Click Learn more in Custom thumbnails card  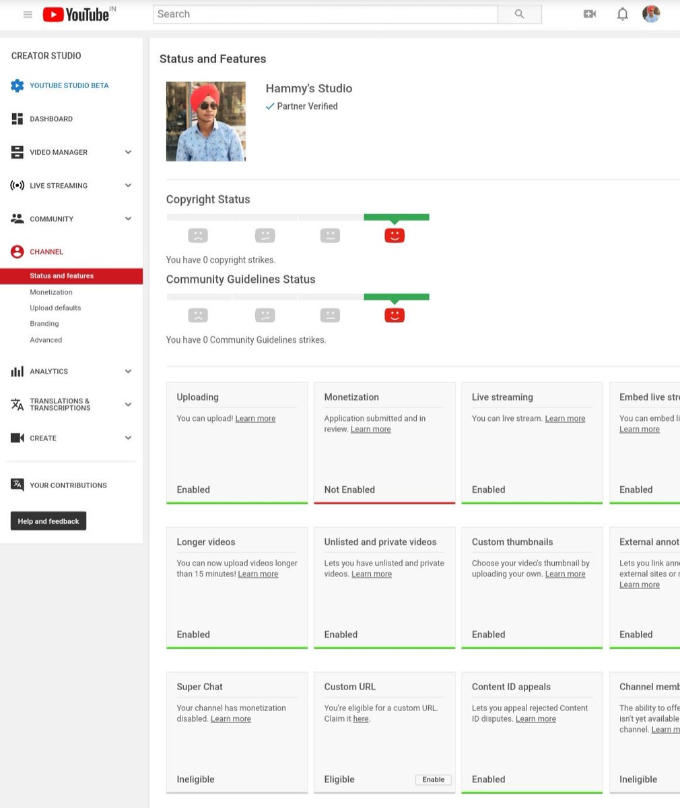pyautogui.click(x=565, y=574)
